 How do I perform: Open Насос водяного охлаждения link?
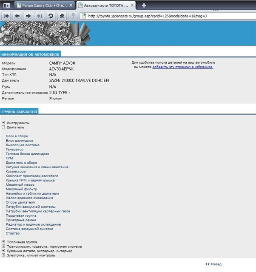[29, 198]
